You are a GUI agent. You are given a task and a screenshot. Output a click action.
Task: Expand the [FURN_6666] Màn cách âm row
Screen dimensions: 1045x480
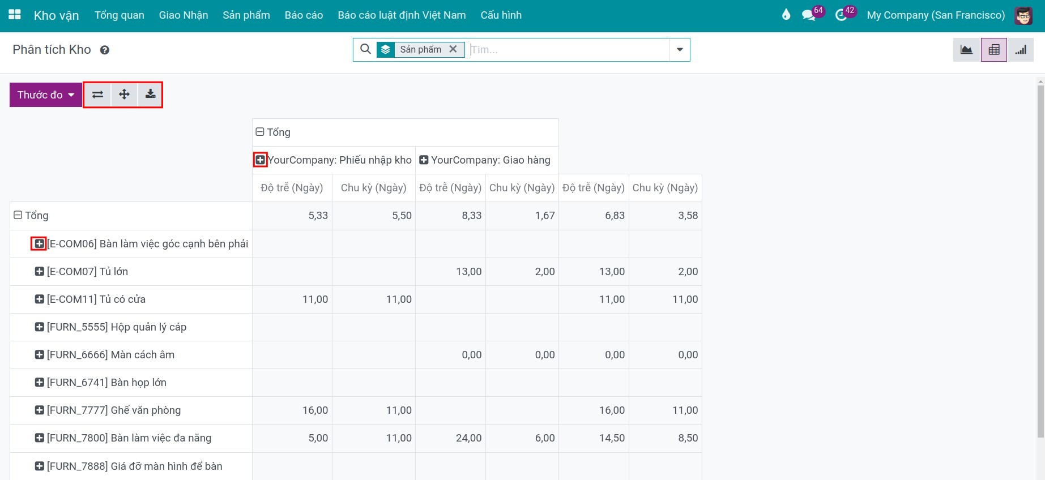click(x=39, y=354)
